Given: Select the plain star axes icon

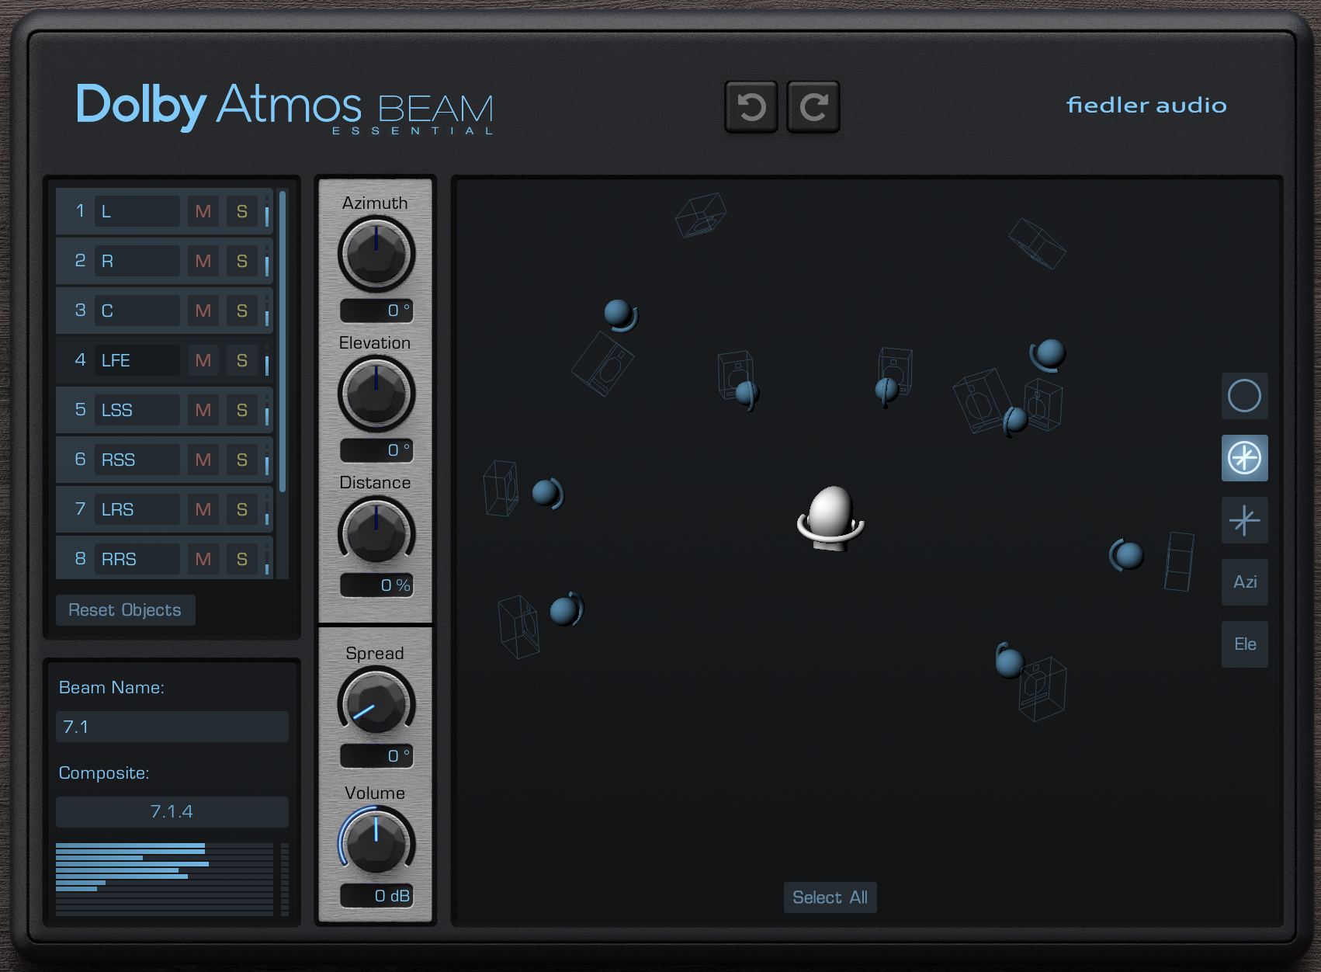Looking at the screenshot, I should [1244, 520].
